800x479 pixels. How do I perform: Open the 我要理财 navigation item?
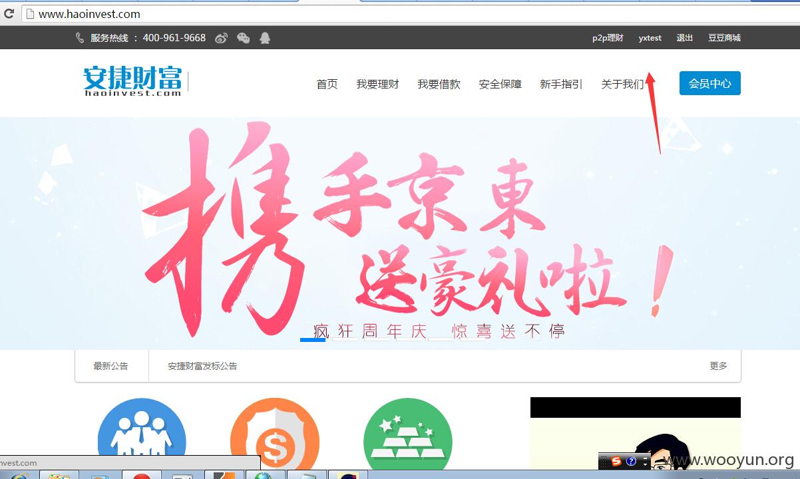(x=377, y=84)
